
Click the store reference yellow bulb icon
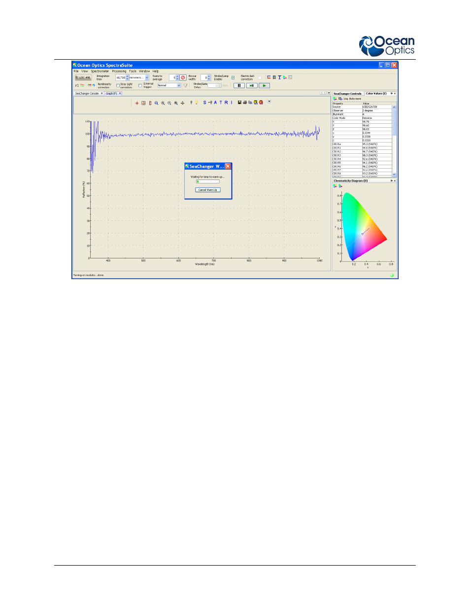[197, 103]
